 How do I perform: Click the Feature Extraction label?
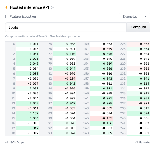pyautogui.click(x=23, y=17)
